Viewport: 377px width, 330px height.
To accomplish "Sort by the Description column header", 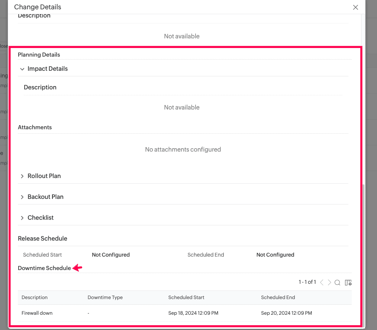I will coord(35,298).
